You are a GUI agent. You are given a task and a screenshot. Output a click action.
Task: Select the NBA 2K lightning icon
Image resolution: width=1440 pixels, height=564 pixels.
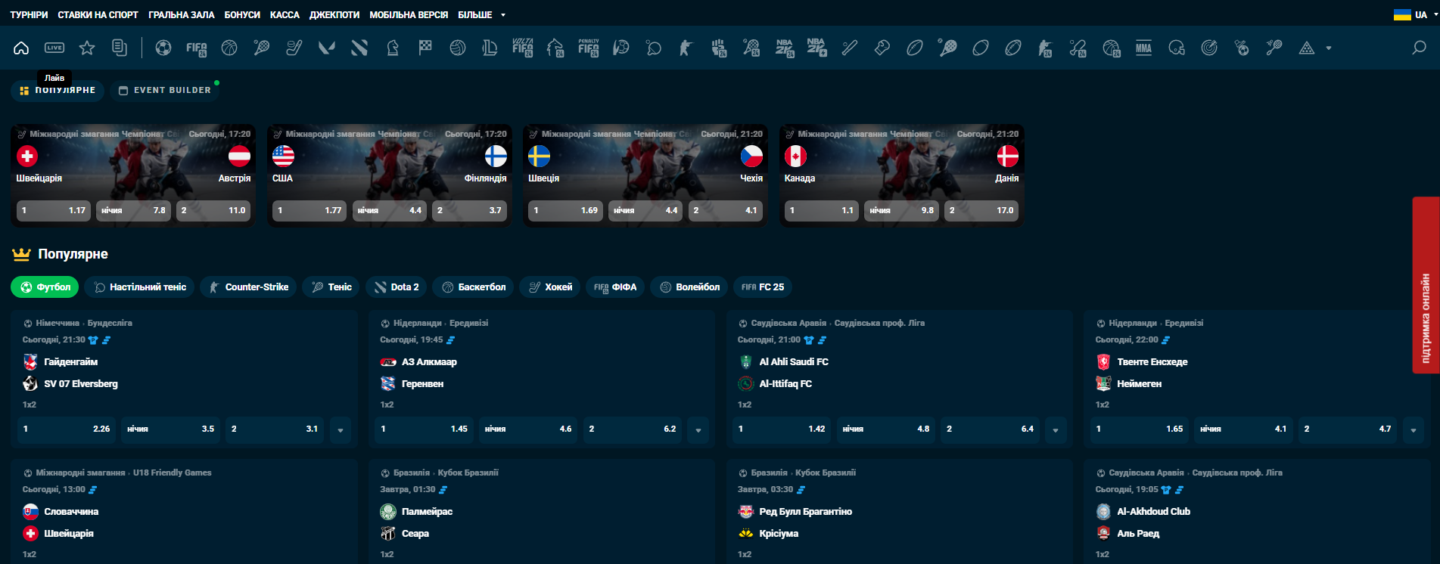[817, 48]
